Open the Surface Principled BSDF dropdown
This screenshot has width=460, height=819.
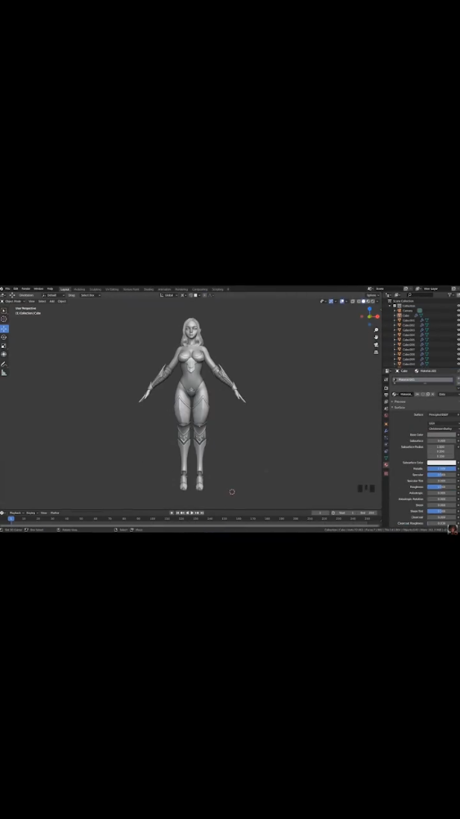(x=442, y=414)
